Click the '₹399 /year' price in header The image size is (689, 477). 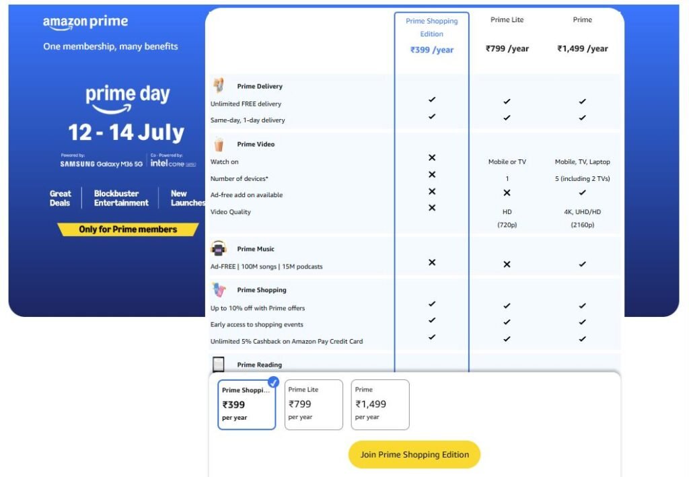point(431,50)
